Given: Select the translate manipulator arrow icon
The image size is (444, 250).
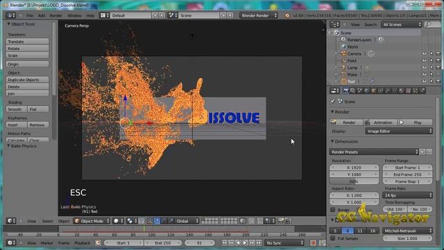Looking at the screenshot, I should (x=157, y=221).
